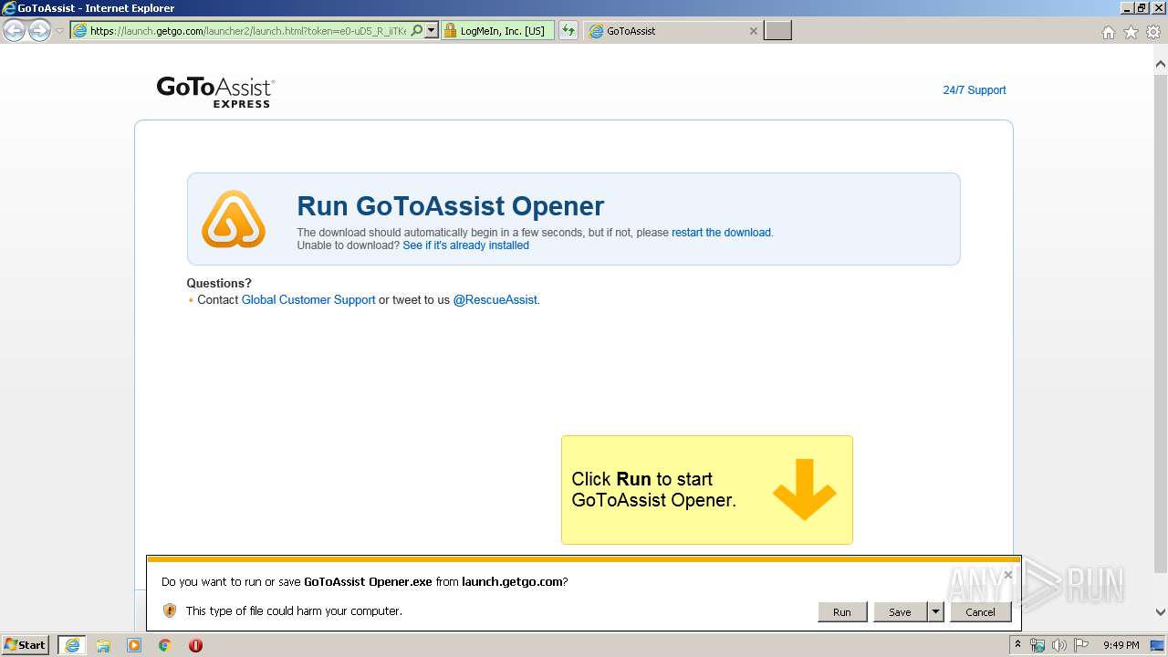Screen dimensions: 1168x657
Task: Click the restart the download link
Action: point(721,233)
